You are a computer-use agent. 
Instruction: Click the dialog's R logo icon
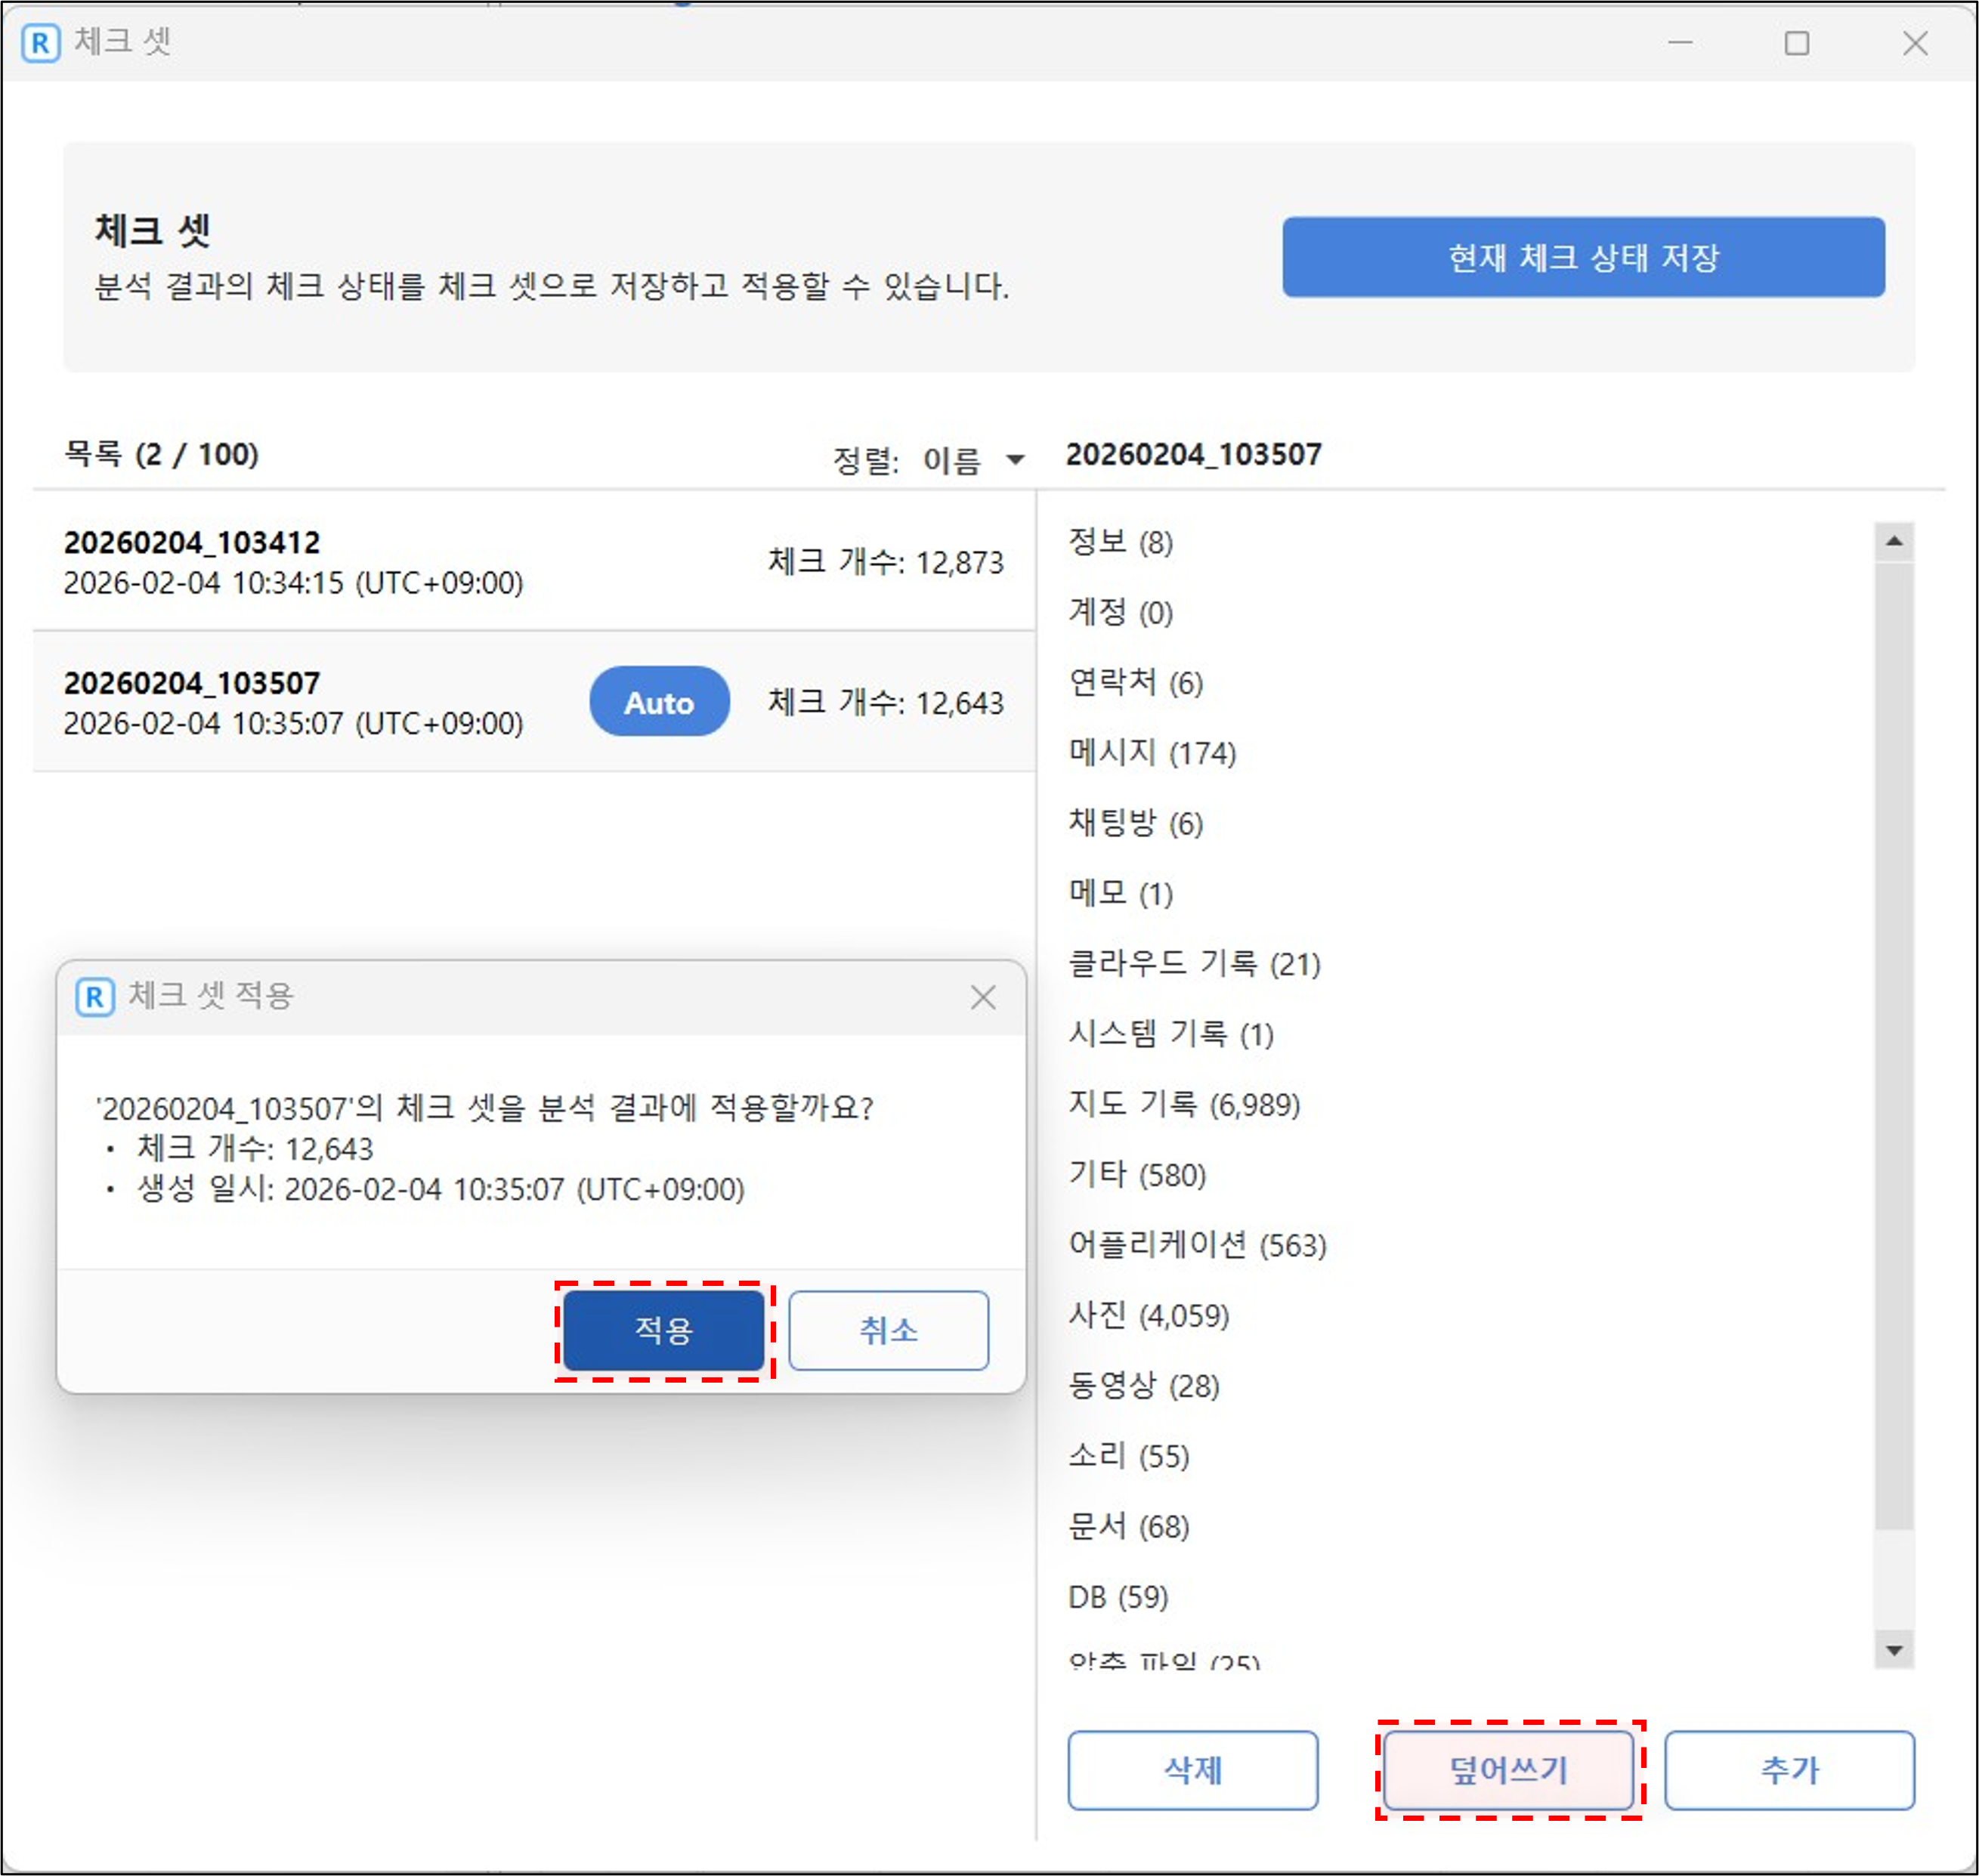coord(95,997)
